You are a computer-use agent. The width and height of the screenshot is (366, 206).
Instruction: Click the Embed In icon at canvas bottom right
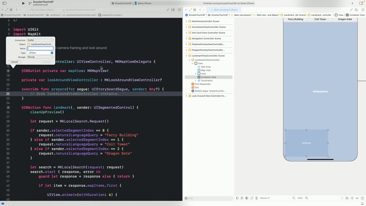362,198
